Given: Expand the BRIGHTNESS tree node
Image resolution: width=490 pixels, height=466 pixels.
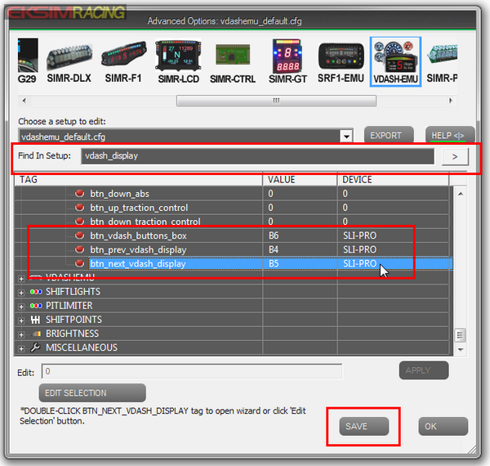Looking at the screenshot, I should tap(21, 334).
